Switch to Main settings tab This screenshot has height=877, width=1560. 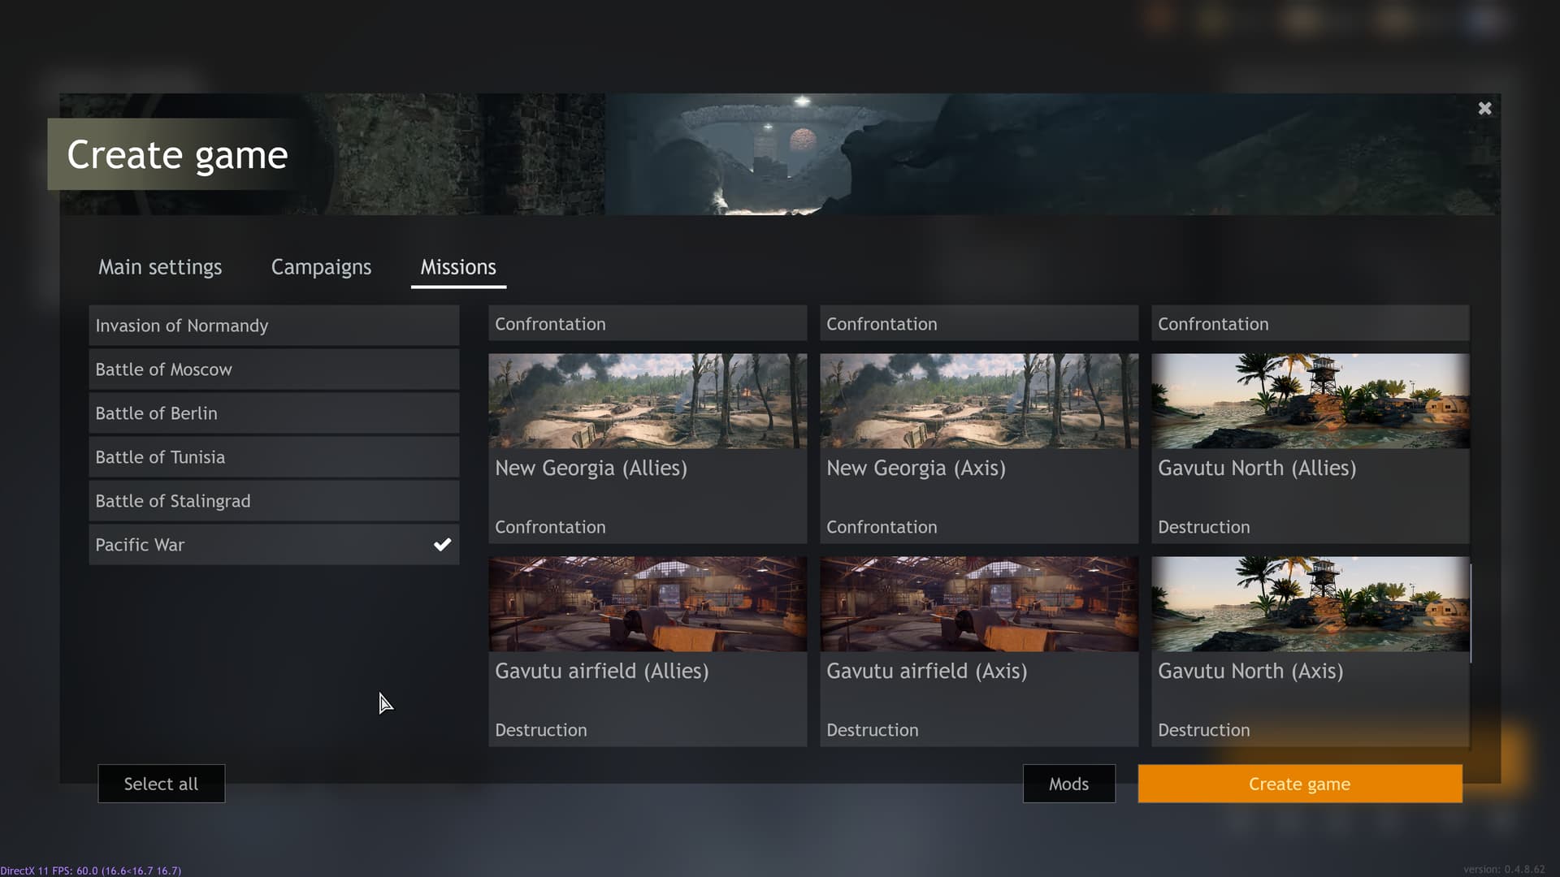[x=160, y=267]
